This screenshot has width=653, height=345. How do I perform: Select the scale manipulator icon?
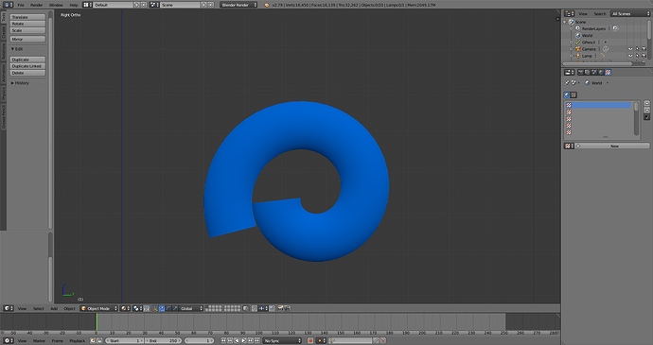pos(175,308)
